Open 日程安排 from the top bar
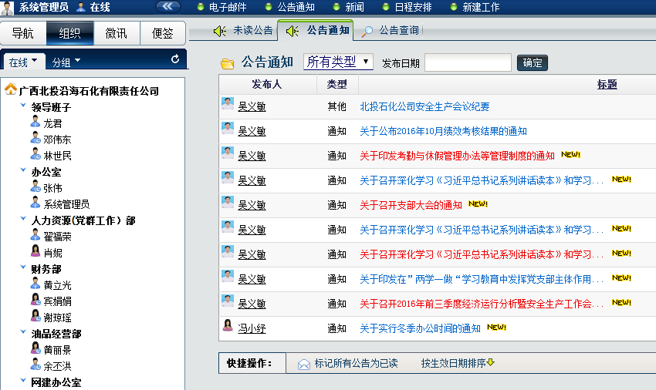The width and height of the screenshot is (656, 390). 413,7
